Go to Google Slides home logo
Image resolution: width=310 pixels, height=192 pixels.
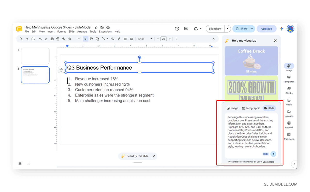coord(19,29)
